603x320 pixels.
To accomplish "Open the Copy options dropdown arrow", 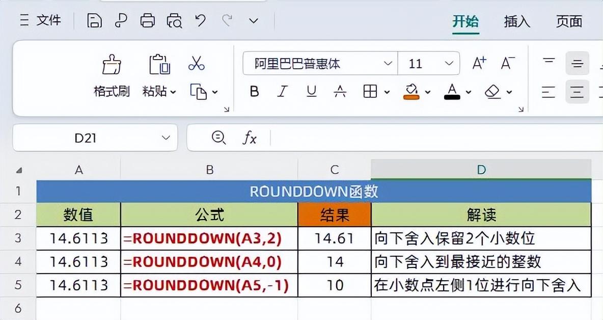I will tap(215, 92).
